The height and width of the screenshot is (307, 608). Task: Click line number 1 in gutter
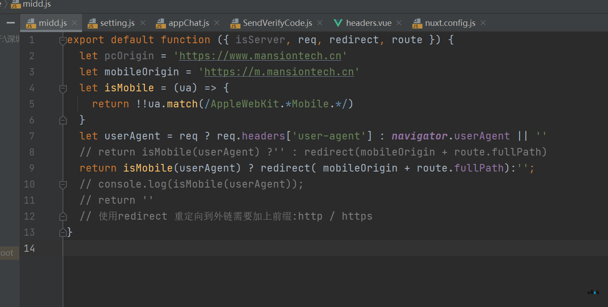tap(31, 40)
